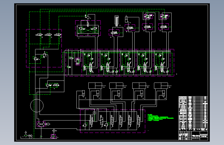Select the small magenta box in valve manifold
Viewport: 224px width, 145px height.
[78, 61]
